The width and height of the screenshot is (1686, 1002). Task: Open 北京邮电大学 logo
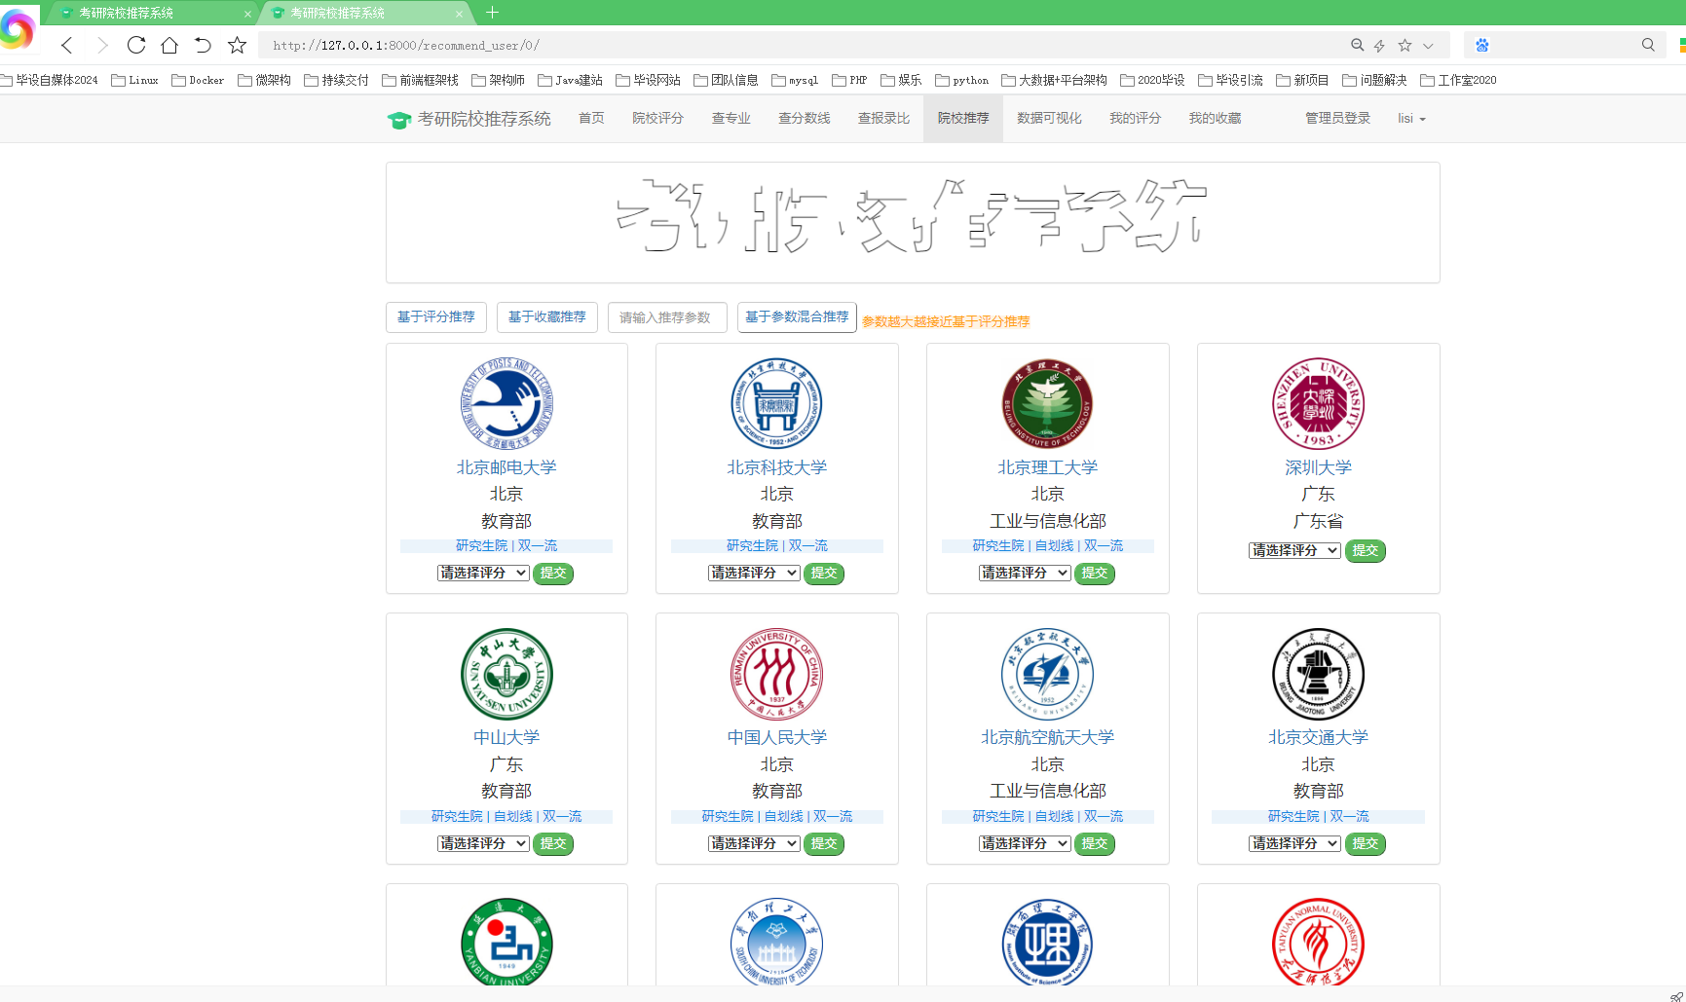pyautogui.click(x=506, y=403)
